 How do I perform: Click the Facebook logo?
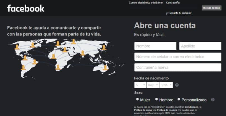[26, 8]
